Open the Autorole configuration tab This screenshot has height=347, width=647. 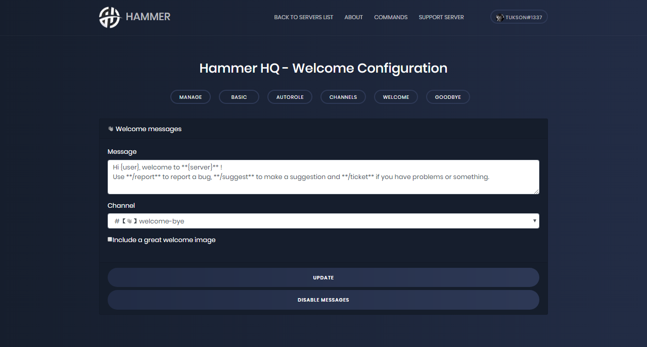290,97
